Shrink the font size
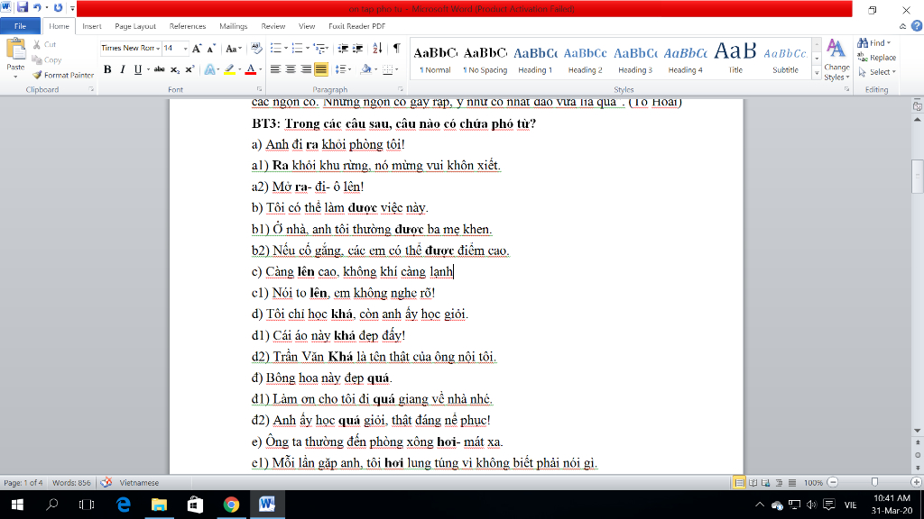Viewport: 924px width, 519px height. tap(211, 49)
